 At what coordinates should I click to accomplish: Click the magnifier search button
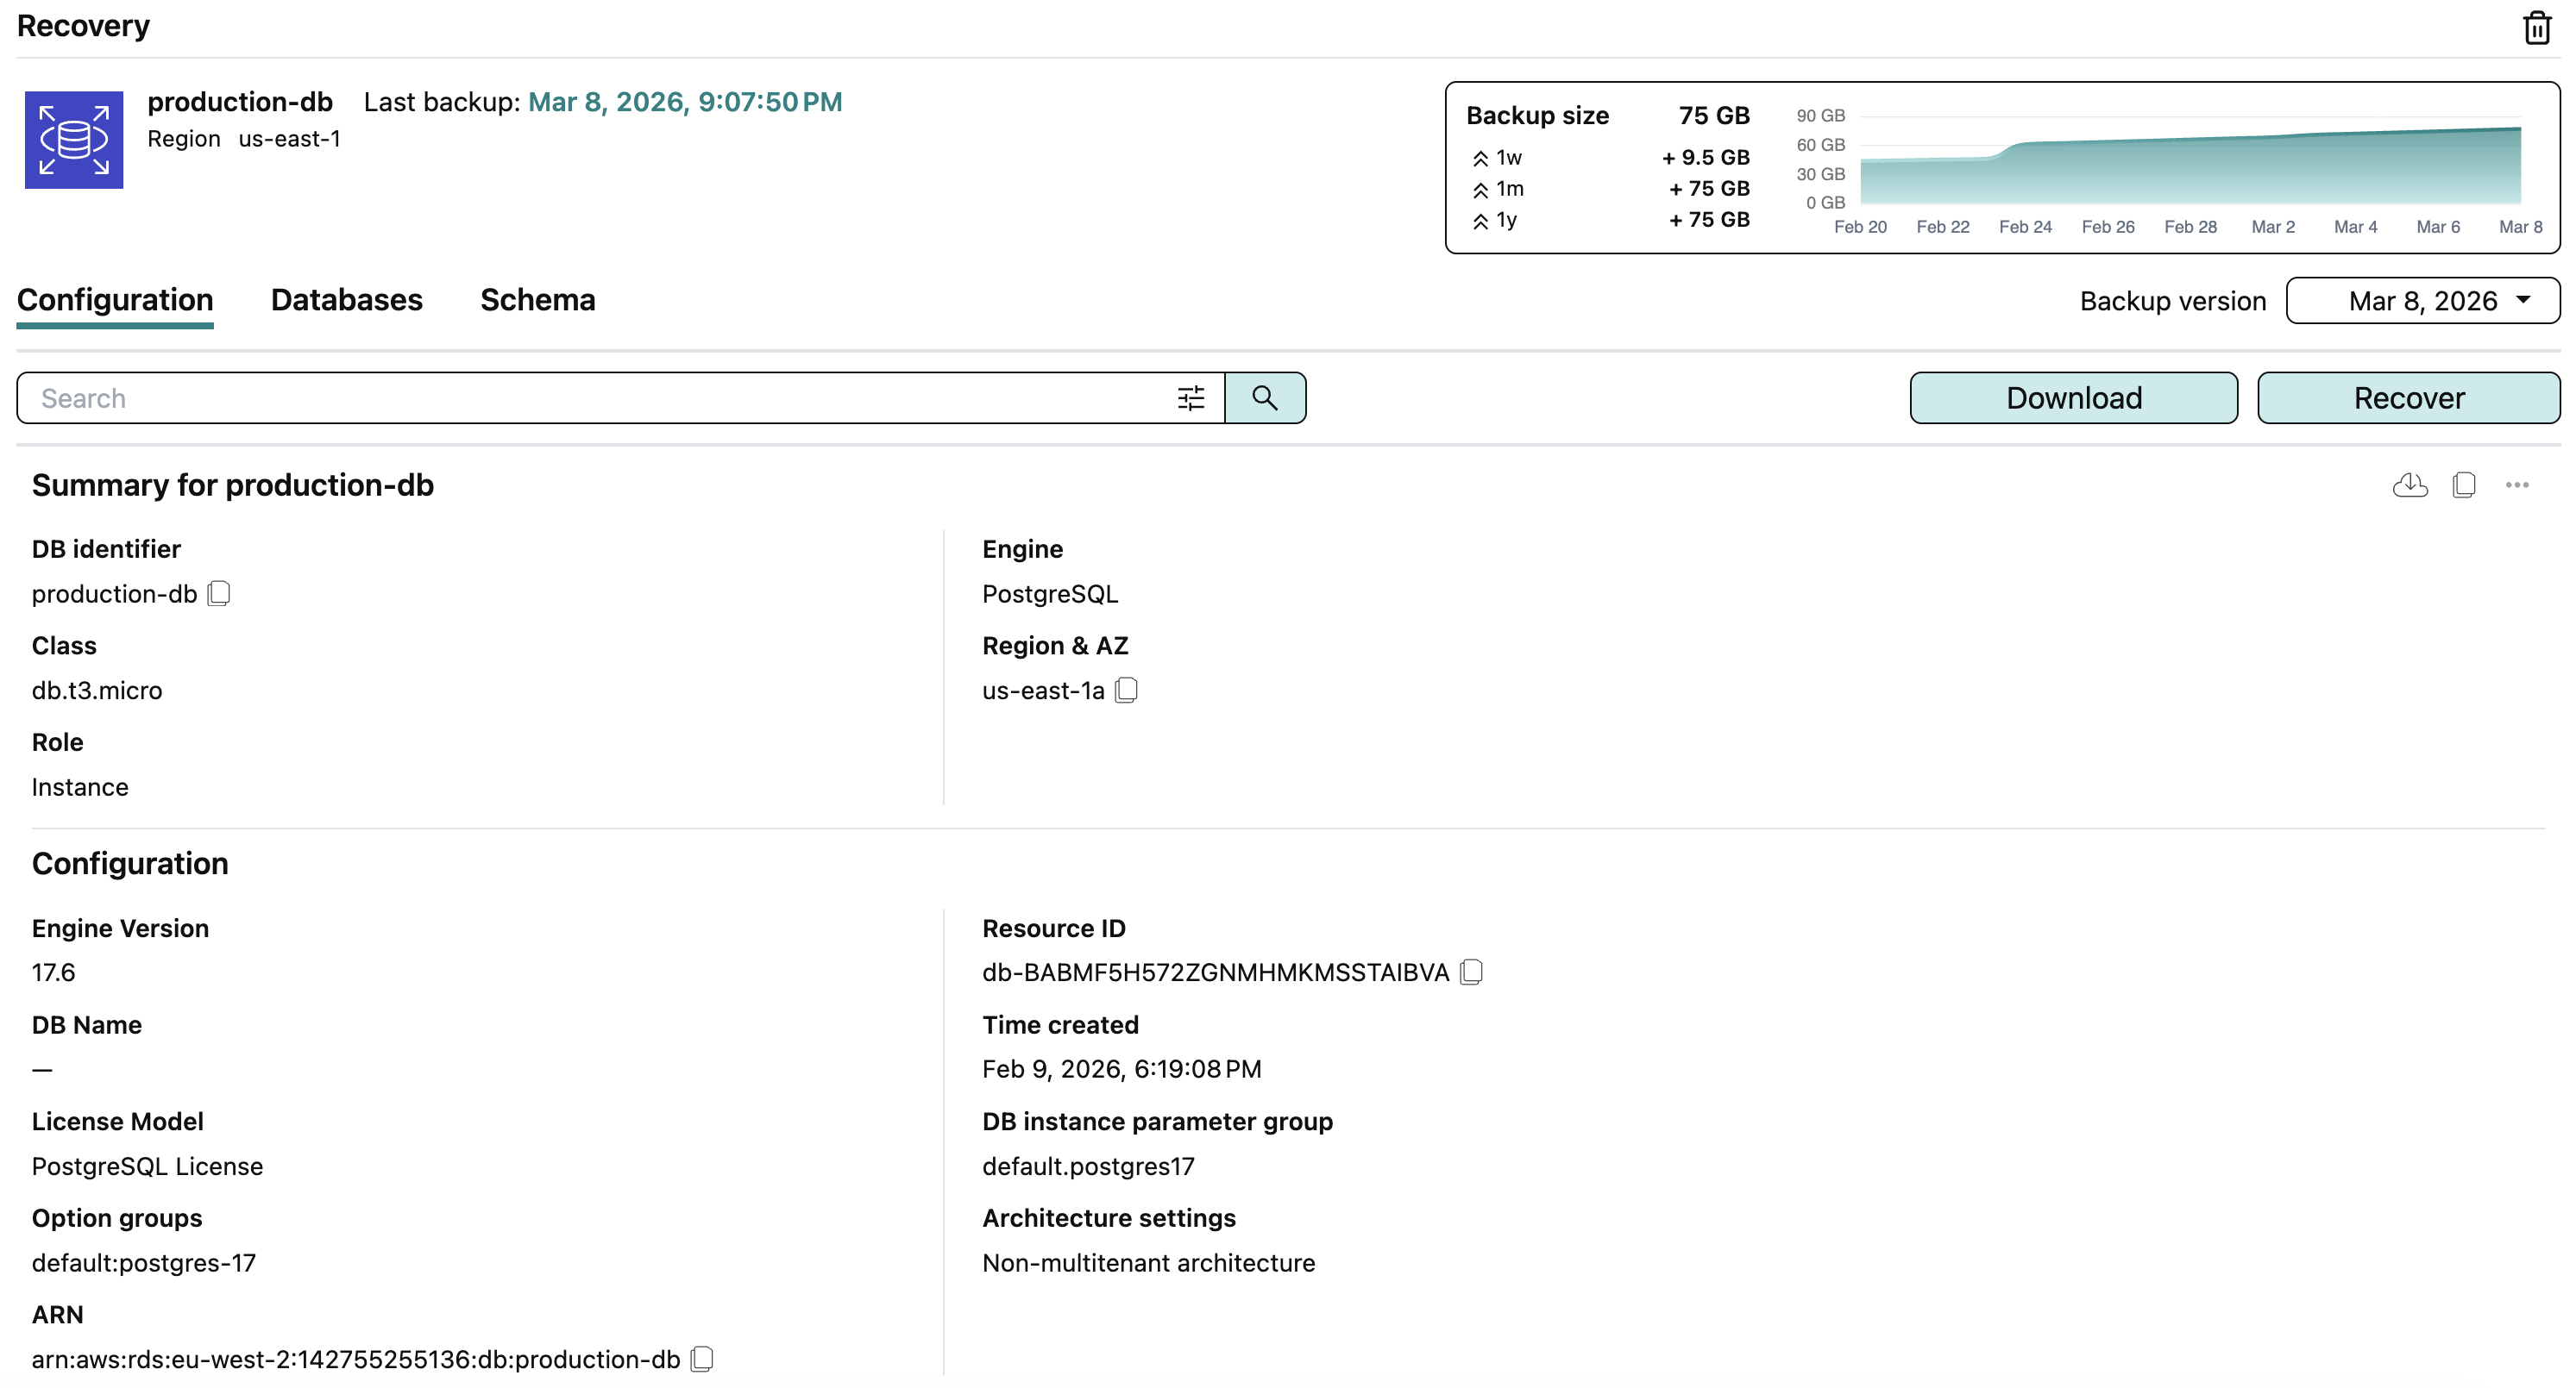coord(1265,398)
